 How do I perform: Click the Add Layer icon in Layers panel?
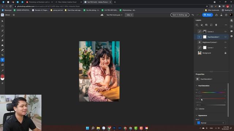[x=197, y=25]
